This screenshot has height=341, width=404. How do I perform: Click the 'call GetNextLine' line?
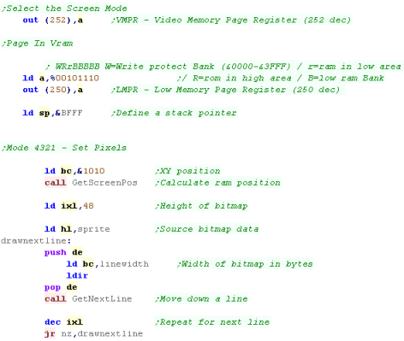88,299
